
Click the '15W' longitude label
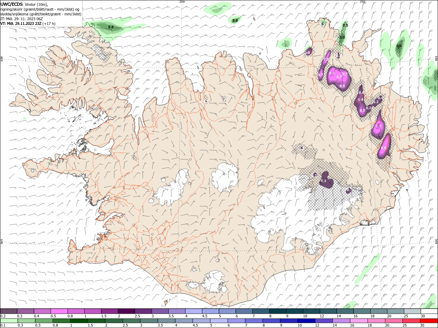pyautogui.click(x=362, y=2)
